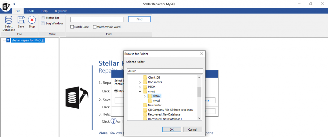Close the Browse for Folder dialog
Screen dimensions: 328x137
[201, 54]
